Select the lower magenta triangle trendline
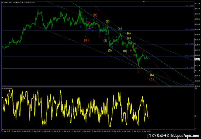 click(90, 28)
